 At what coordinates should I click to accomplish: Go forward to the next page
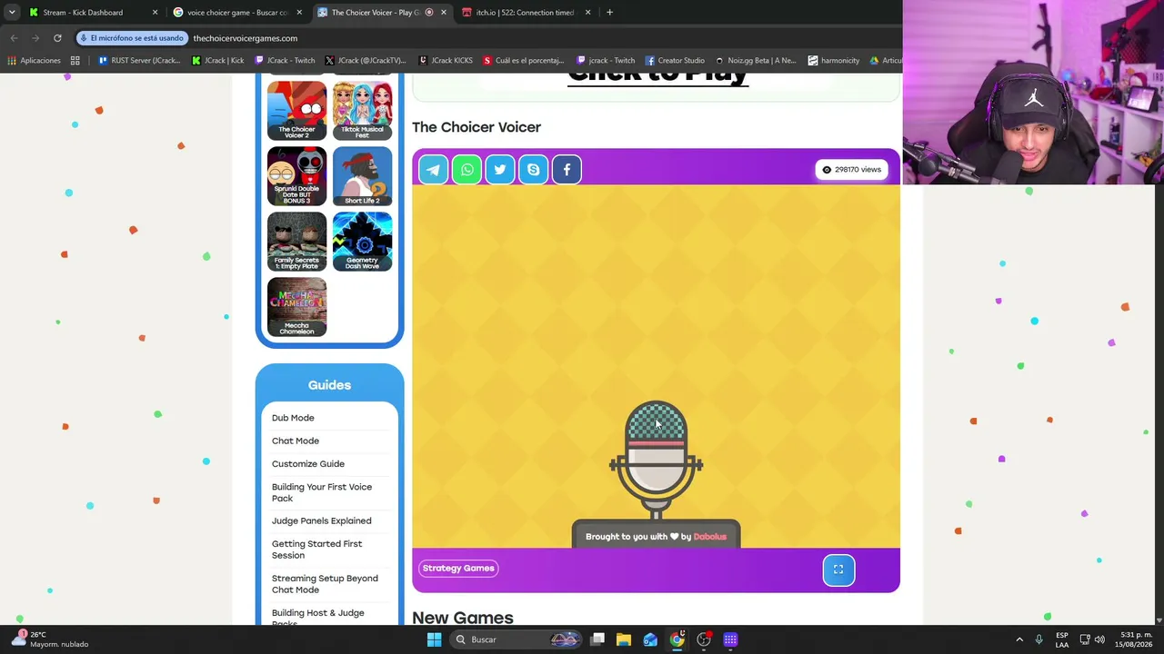(35, 38)
